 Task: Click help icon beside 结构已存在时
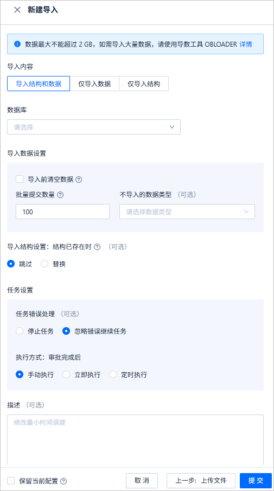coord(97,247)
